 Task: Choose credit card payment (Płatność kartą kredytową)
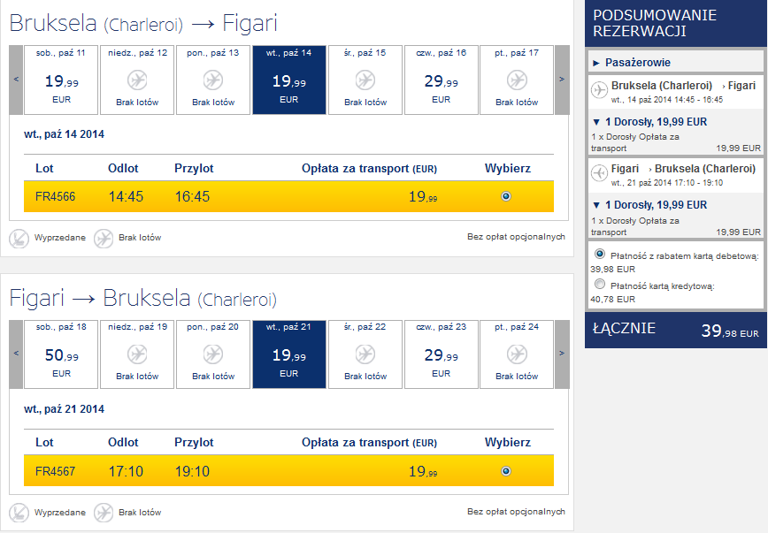(x=600, y=284)
